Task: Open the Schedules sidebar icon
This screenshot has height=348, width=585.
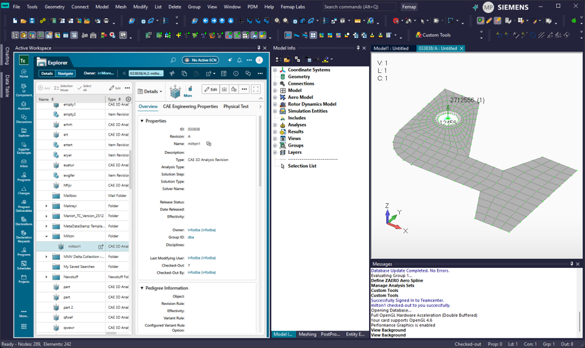Action: click(24, 265)
